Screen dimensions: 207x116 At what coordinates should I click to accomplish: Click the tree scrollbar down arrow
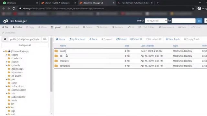(x=51, y=113)
